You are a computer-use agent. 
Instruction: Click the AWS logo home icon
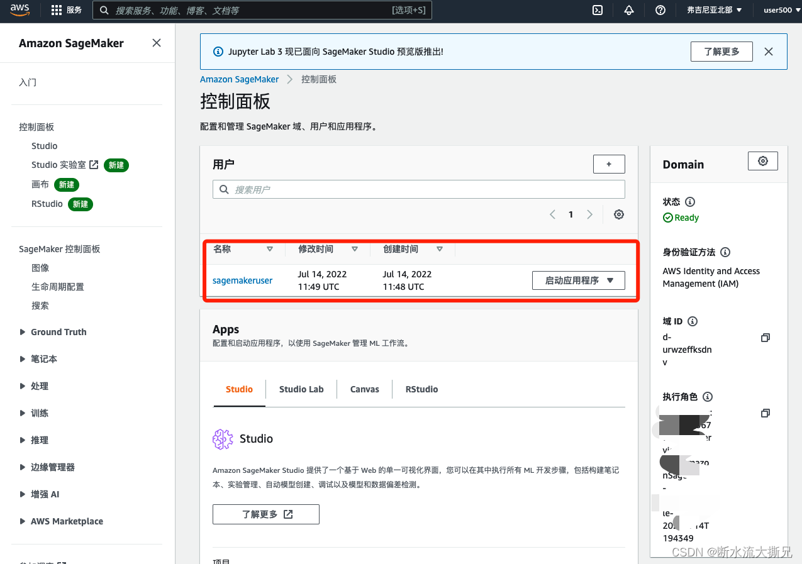coord(20,10)
